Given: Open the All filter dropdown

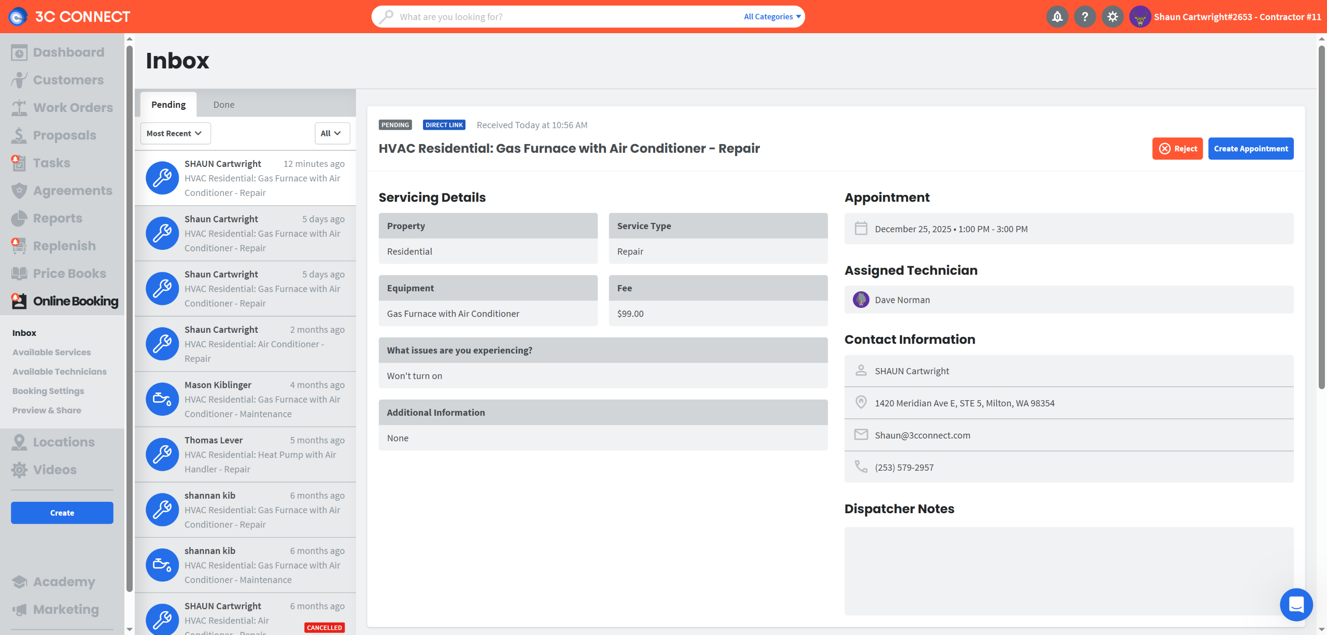Looking at the screenshot, I should click(x=332, y=133).
